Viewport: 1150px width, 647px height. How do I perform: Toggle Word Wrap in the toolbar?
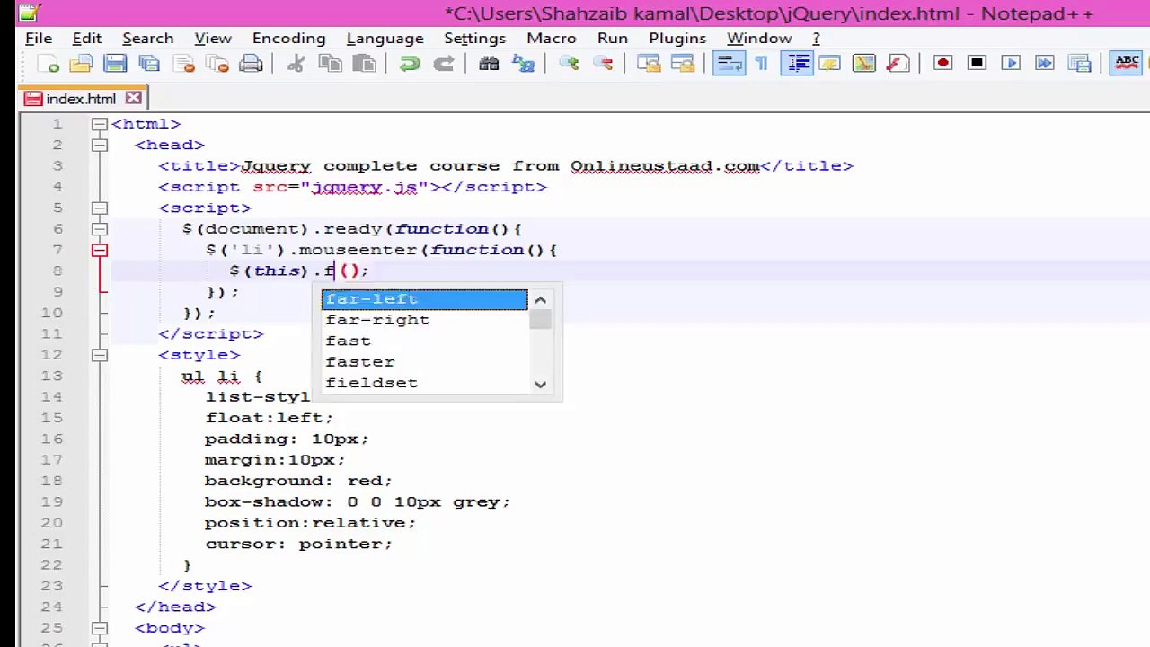[x=728, y=63]
